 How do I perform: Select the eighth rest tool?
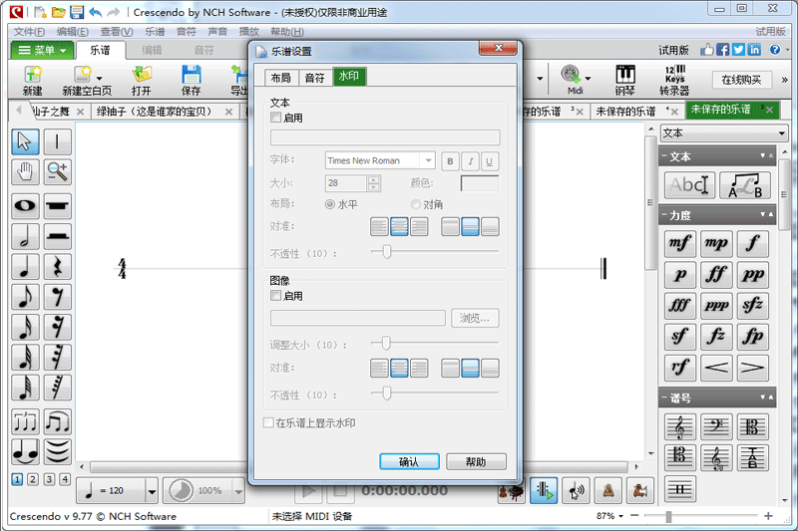[x=57, y=296]
